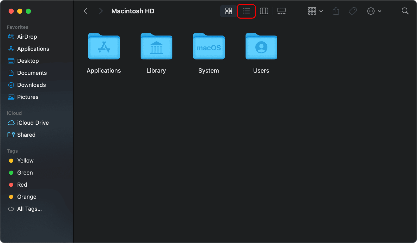Open the Group By dropdown
This screenshot has width=417, height=243.
coord(315,11)
